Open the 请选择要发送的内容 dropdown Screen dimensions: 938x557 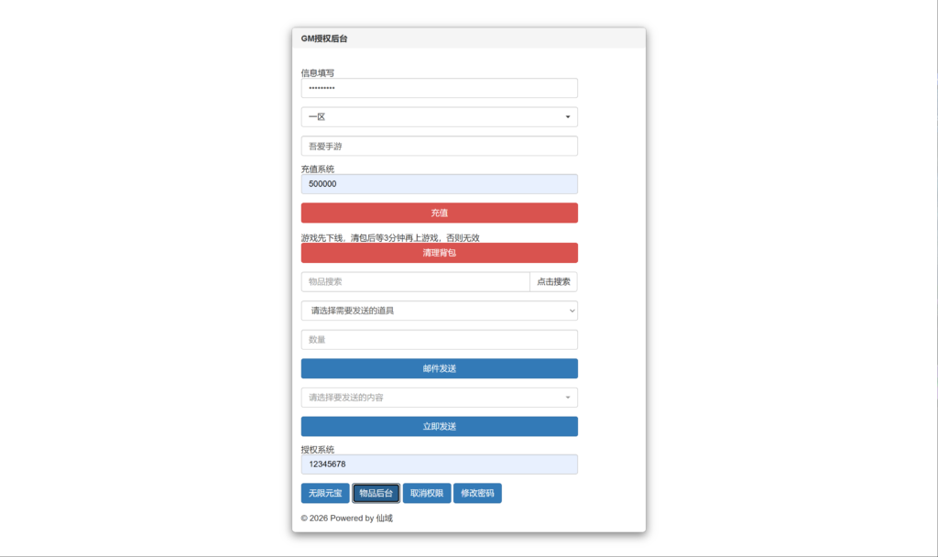pos(439,398)
